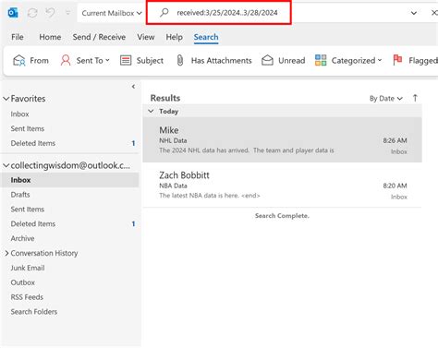Click the Send/Receive sync icon in title bar
Screen dimensions: 438x348
point(32,13)
